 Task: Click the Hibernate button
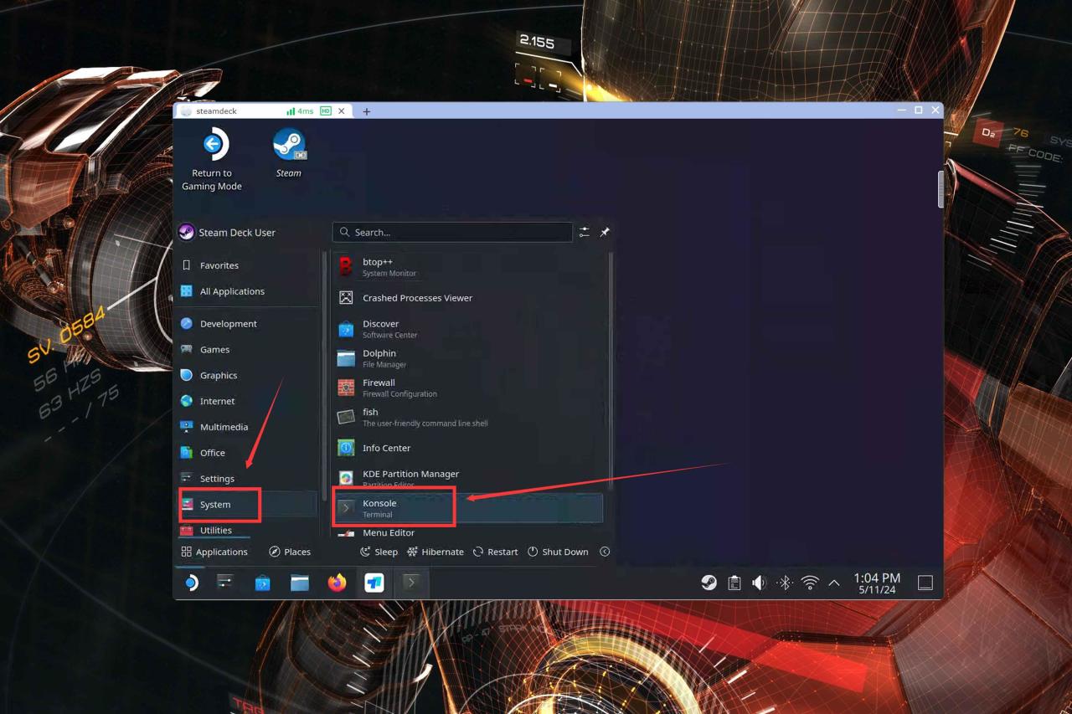[435, 552]
